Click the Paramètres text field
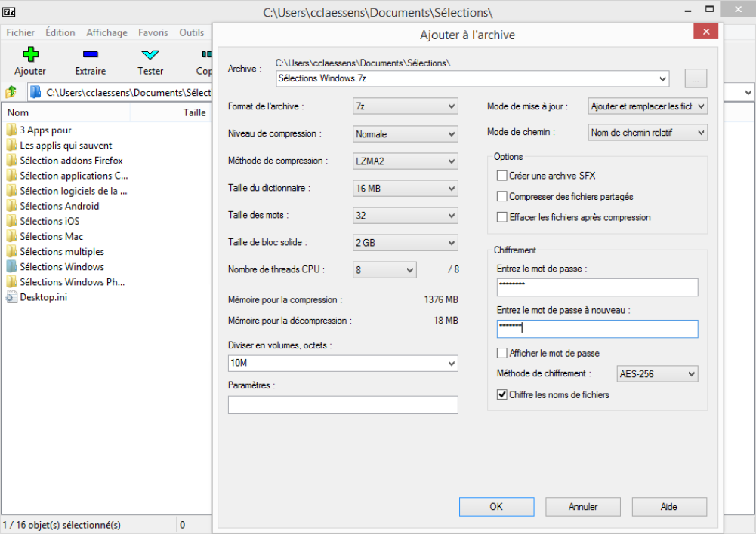The width and height of the screenshot is (756, 534). (x=343, y=405)
